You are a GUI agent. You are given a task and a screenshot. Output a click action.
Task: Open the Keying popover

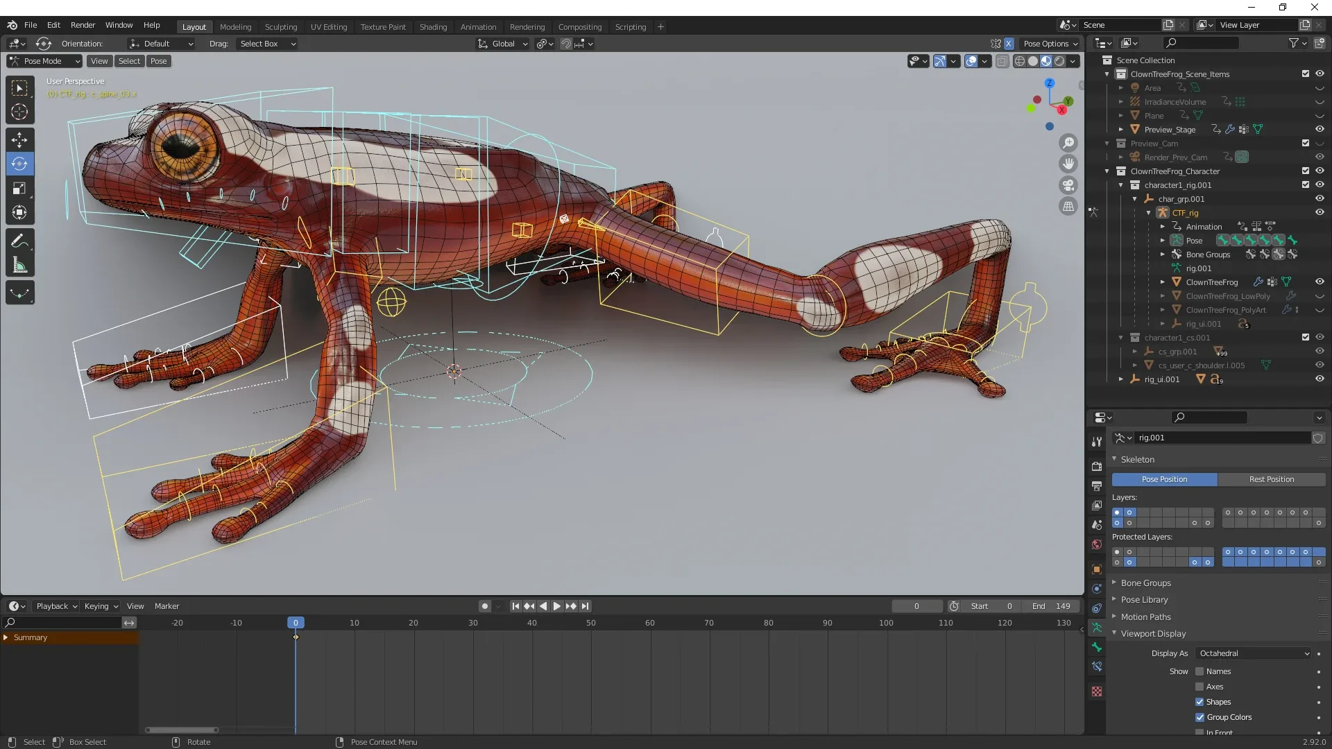(x=101, y=606)
